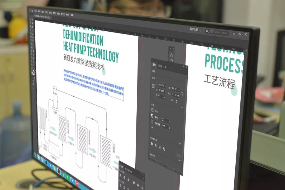Open more options in the Appearance section
285x190 pixels.
[x=182, y=108]
